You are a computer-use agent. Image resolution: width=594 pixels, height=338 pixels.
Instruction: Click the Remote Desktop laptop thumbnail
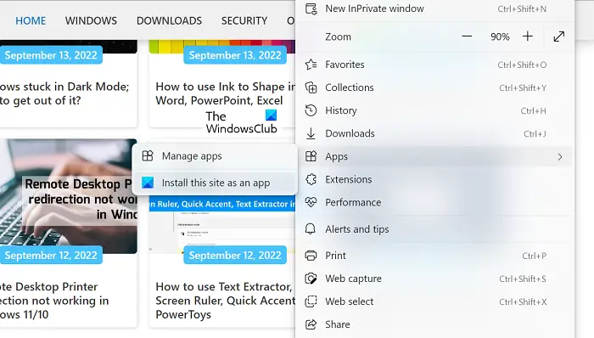point(69,196)
